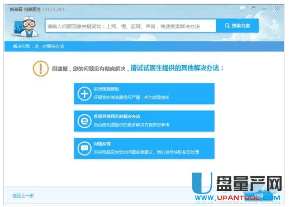Open the 问题反馈 feedback option

[144, 148]
